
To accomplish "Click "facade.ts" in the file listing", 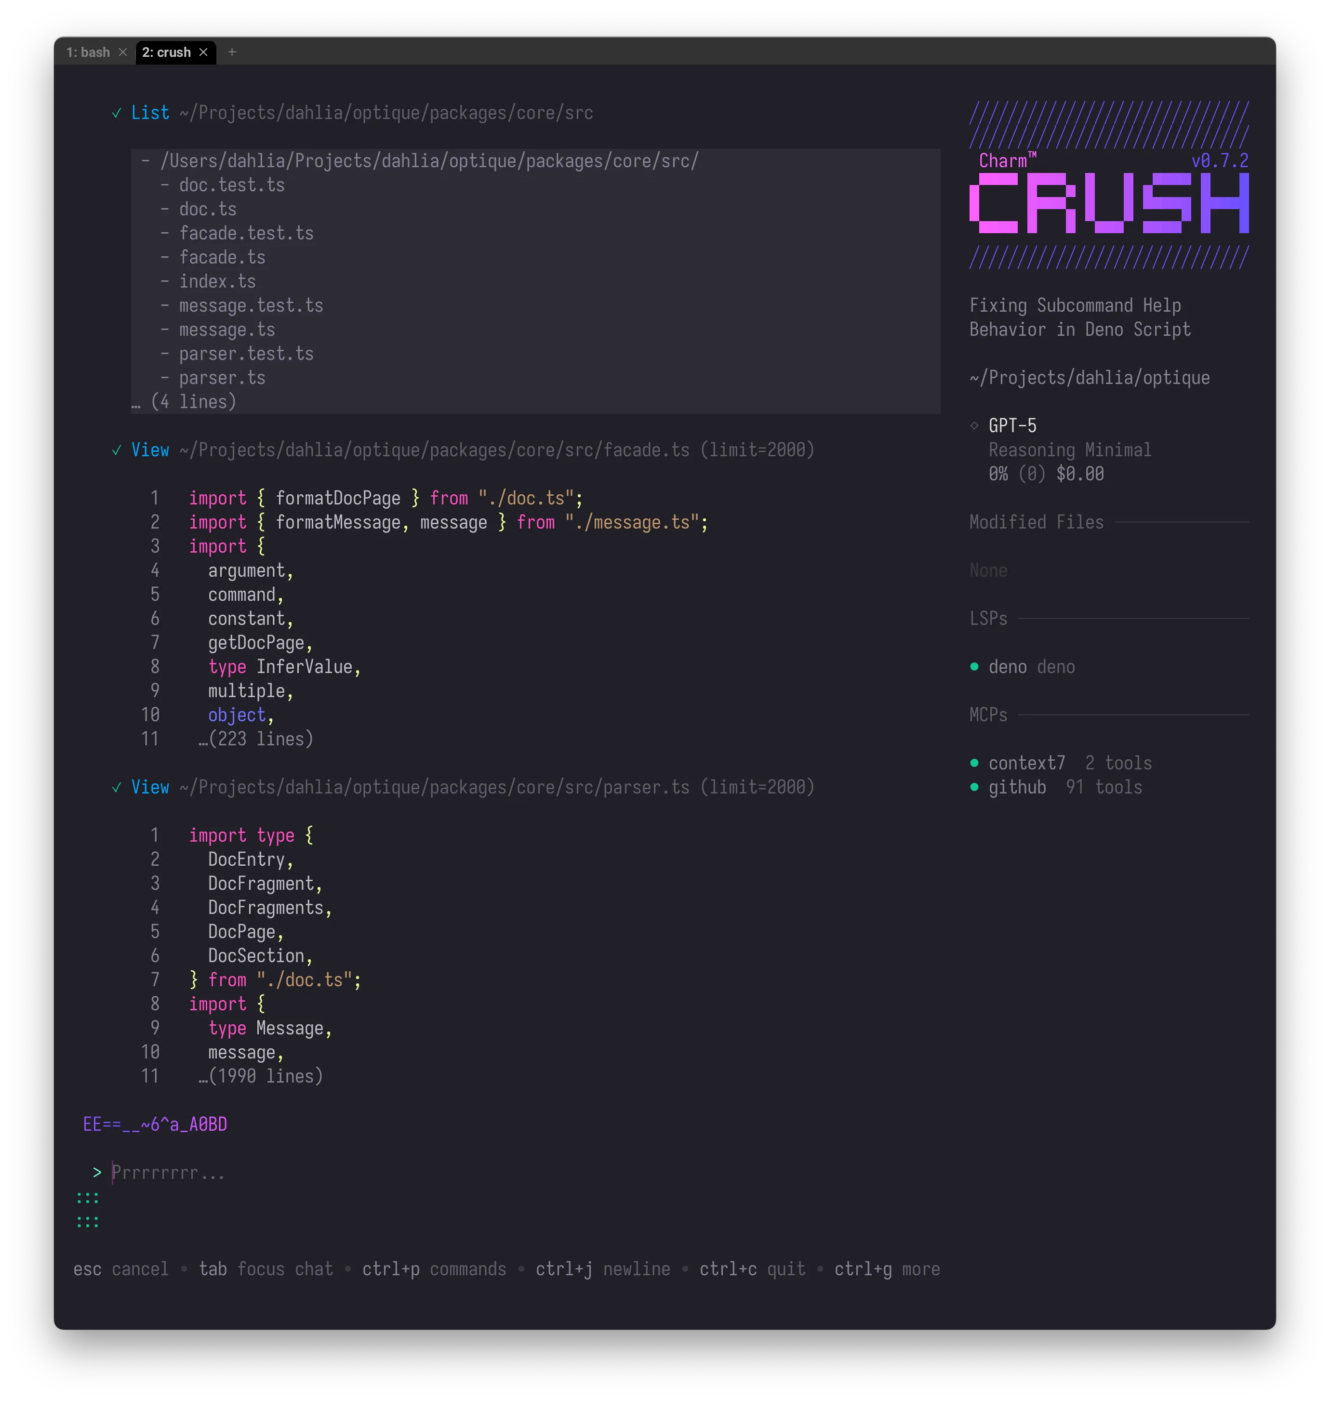I will (x=222, y=258).
